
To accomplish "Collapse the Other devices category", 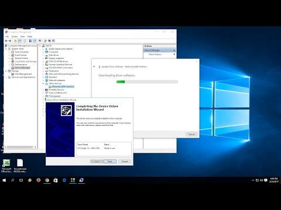I will [x=43, y=83].
